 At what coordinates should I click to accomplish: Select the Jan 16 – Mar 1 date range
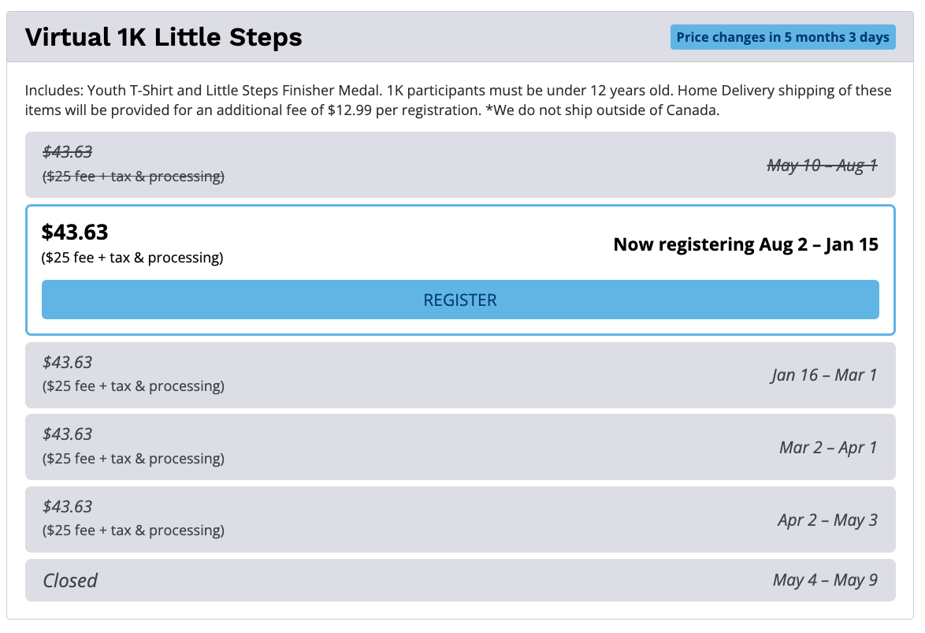(x=823, y=375)
